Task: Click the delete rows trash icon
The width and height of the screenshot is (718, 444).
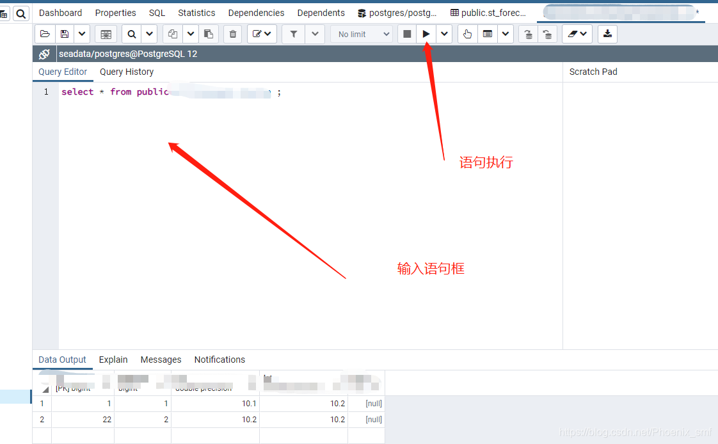Action: [233, 34]
